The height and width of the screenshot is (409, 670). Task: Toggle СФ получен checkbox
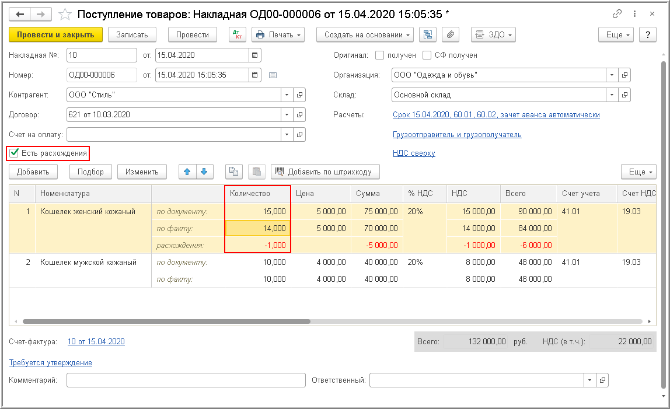point(427,55)
